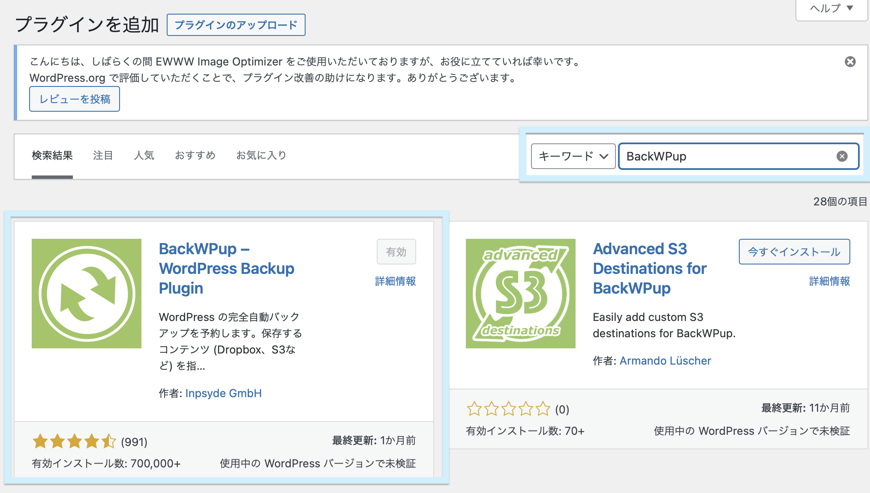Clear the BackWPup search field text
This screenshot has width=870, height=493.
click(x=842, y=156)
